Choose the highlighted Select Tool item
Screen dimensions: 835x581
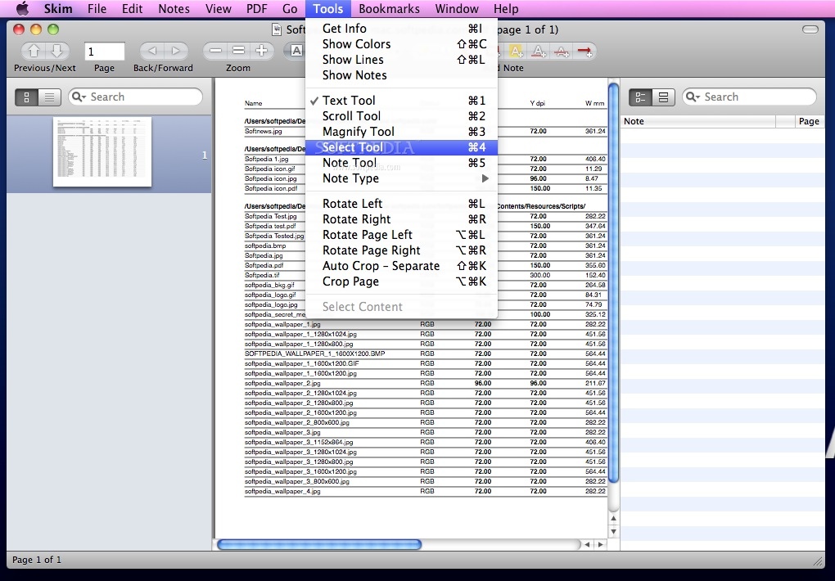pyautogui.click(x=401, y=147)
